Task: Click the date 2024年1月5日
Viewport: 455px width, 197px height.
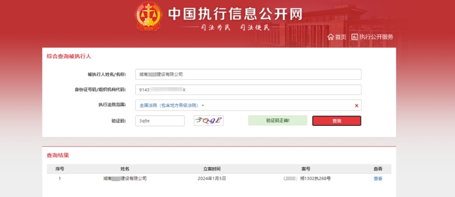Action: [212, 179]
